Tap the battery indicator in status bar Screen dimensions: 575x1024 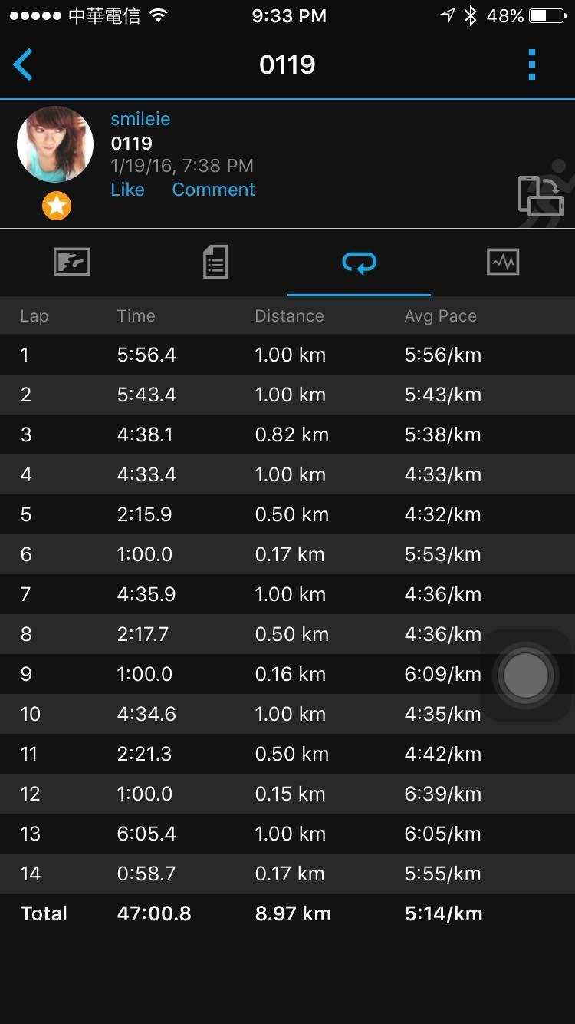tap(546, 16)
